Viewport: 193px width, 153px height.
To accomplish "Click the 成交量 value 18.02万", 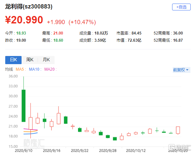I will click(x=101, y=33).
